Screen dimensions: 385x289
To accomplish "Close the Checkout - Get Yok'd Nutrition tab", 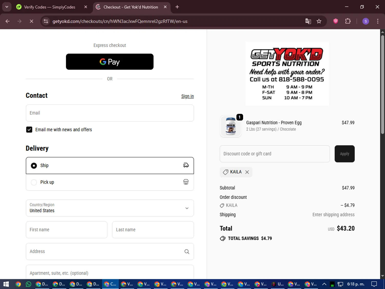I will 165,7.
